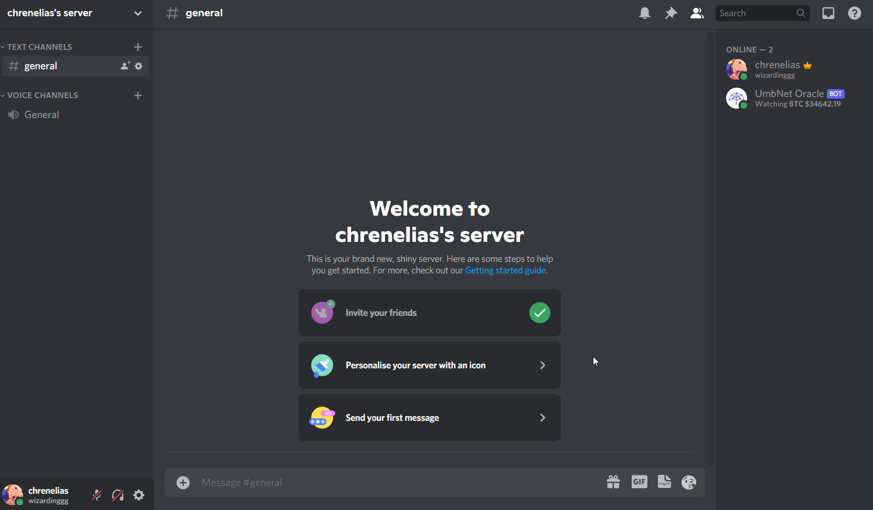Viewport: 873px width, 510px height.
Task: Click the hash icon in channel header
Action: point(173,13)
